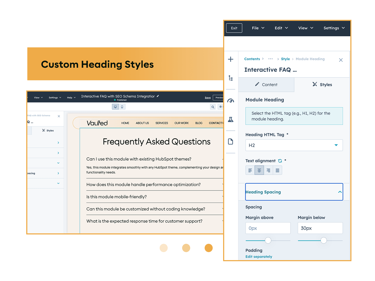
Task: Click the Contents breadcrumb link
Action: pos(252,59)
